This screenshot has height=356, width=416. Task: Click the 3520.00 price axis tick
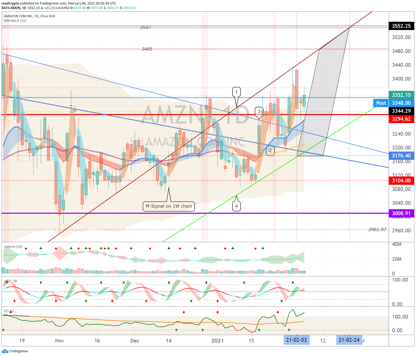coord(401,37)
